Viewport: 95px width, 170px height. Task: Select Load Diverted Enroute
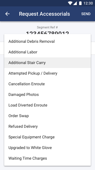[47, 105]
